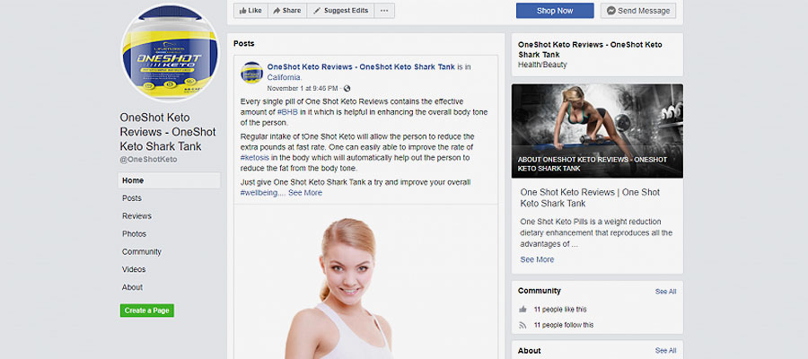Expand the about description See More link

(537, 259)
